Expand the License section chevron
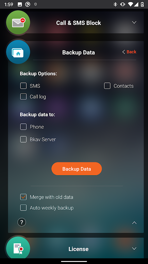 (134, 248)
